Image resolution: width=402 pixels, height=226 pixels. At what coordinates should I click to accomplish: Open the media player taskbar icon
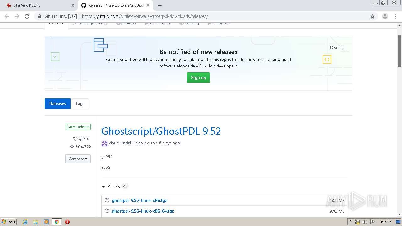(46, 222)
